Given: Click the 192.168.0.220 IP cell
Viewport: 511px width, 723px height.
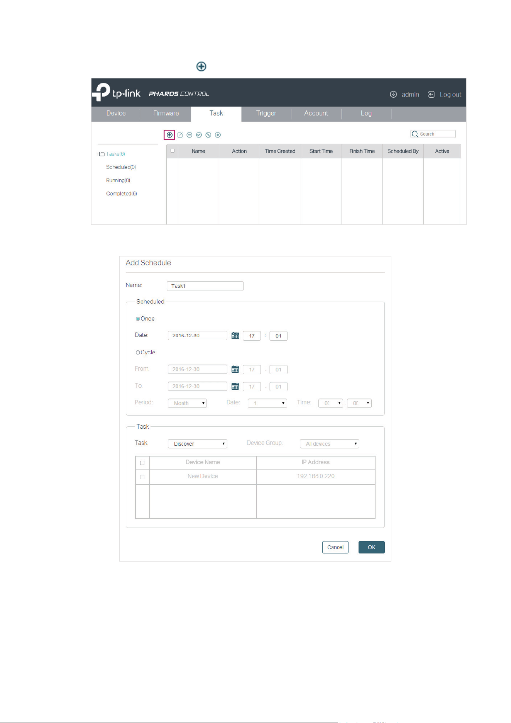Looking at the screenshot, I should pyautogui.click(x=316, y=477).
